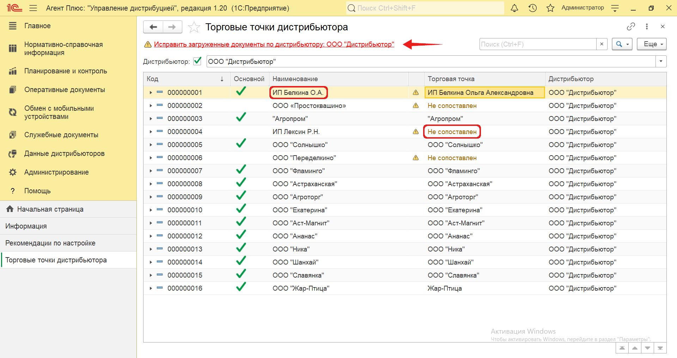Viewport: 677px width, 358px height.
Task: Click global search field Поиск Ctrl+Shift+F
Action: pos(425,8)
